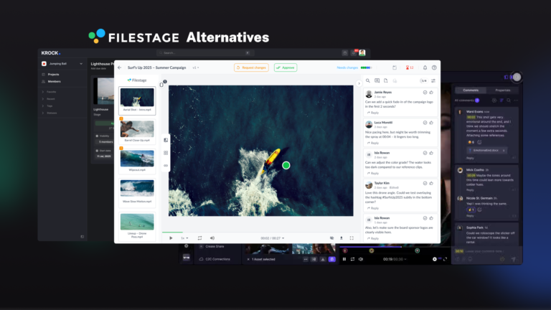The image size is (551, 310).
Task: Resolve Taylor Kim's comment with checkmark
Action: click(x=425, y=183)
